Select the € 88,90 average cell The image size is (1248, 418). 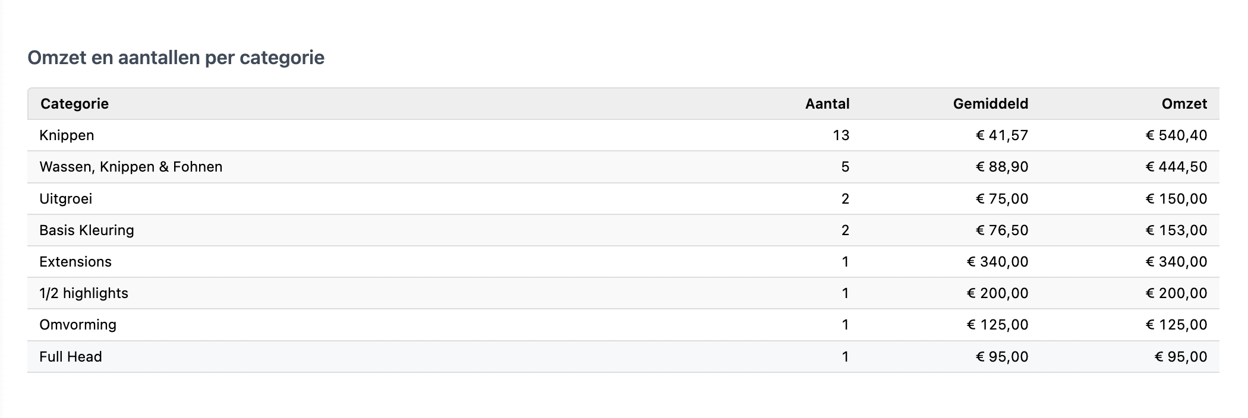point(1001,167)
